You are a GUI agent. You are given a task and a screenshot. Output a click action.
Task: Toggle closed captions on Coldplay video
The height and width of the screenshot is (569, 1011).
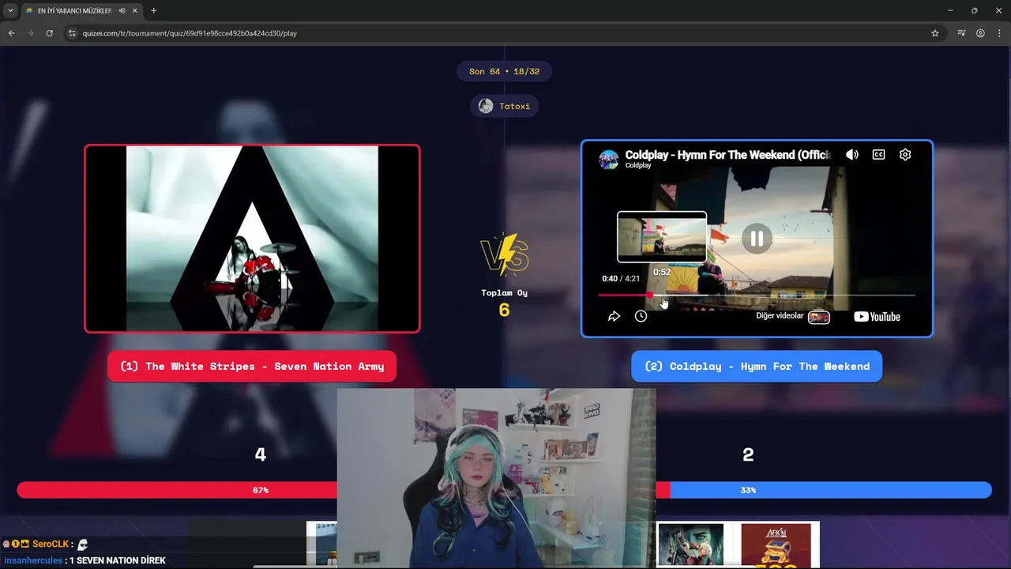(878, 155)
